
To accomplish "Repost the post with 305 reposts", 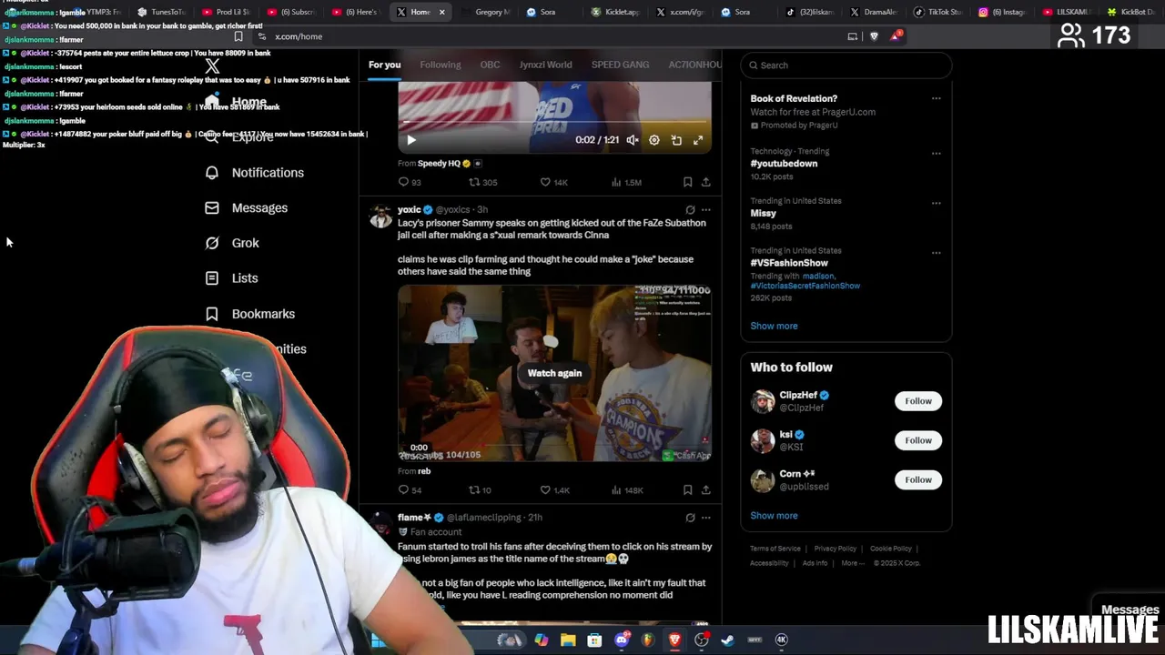I will click(482, 182).
